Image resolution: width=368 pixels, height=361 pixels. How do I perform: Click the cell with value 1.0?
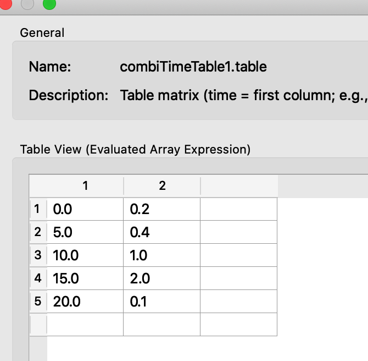click(161, 255)
